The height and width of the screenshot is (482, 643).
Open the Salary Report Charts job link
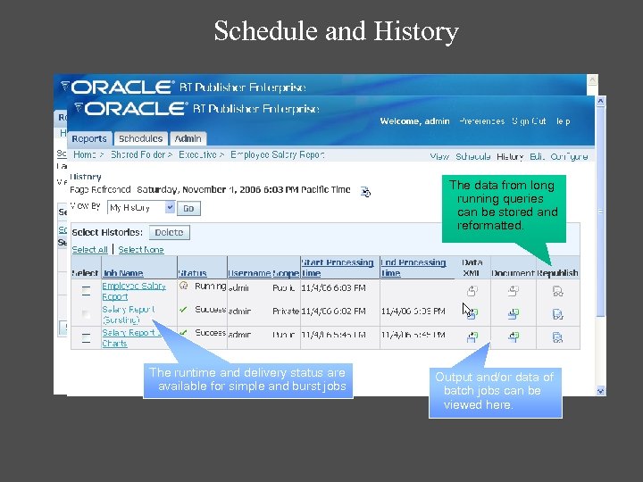coord(130,337)
